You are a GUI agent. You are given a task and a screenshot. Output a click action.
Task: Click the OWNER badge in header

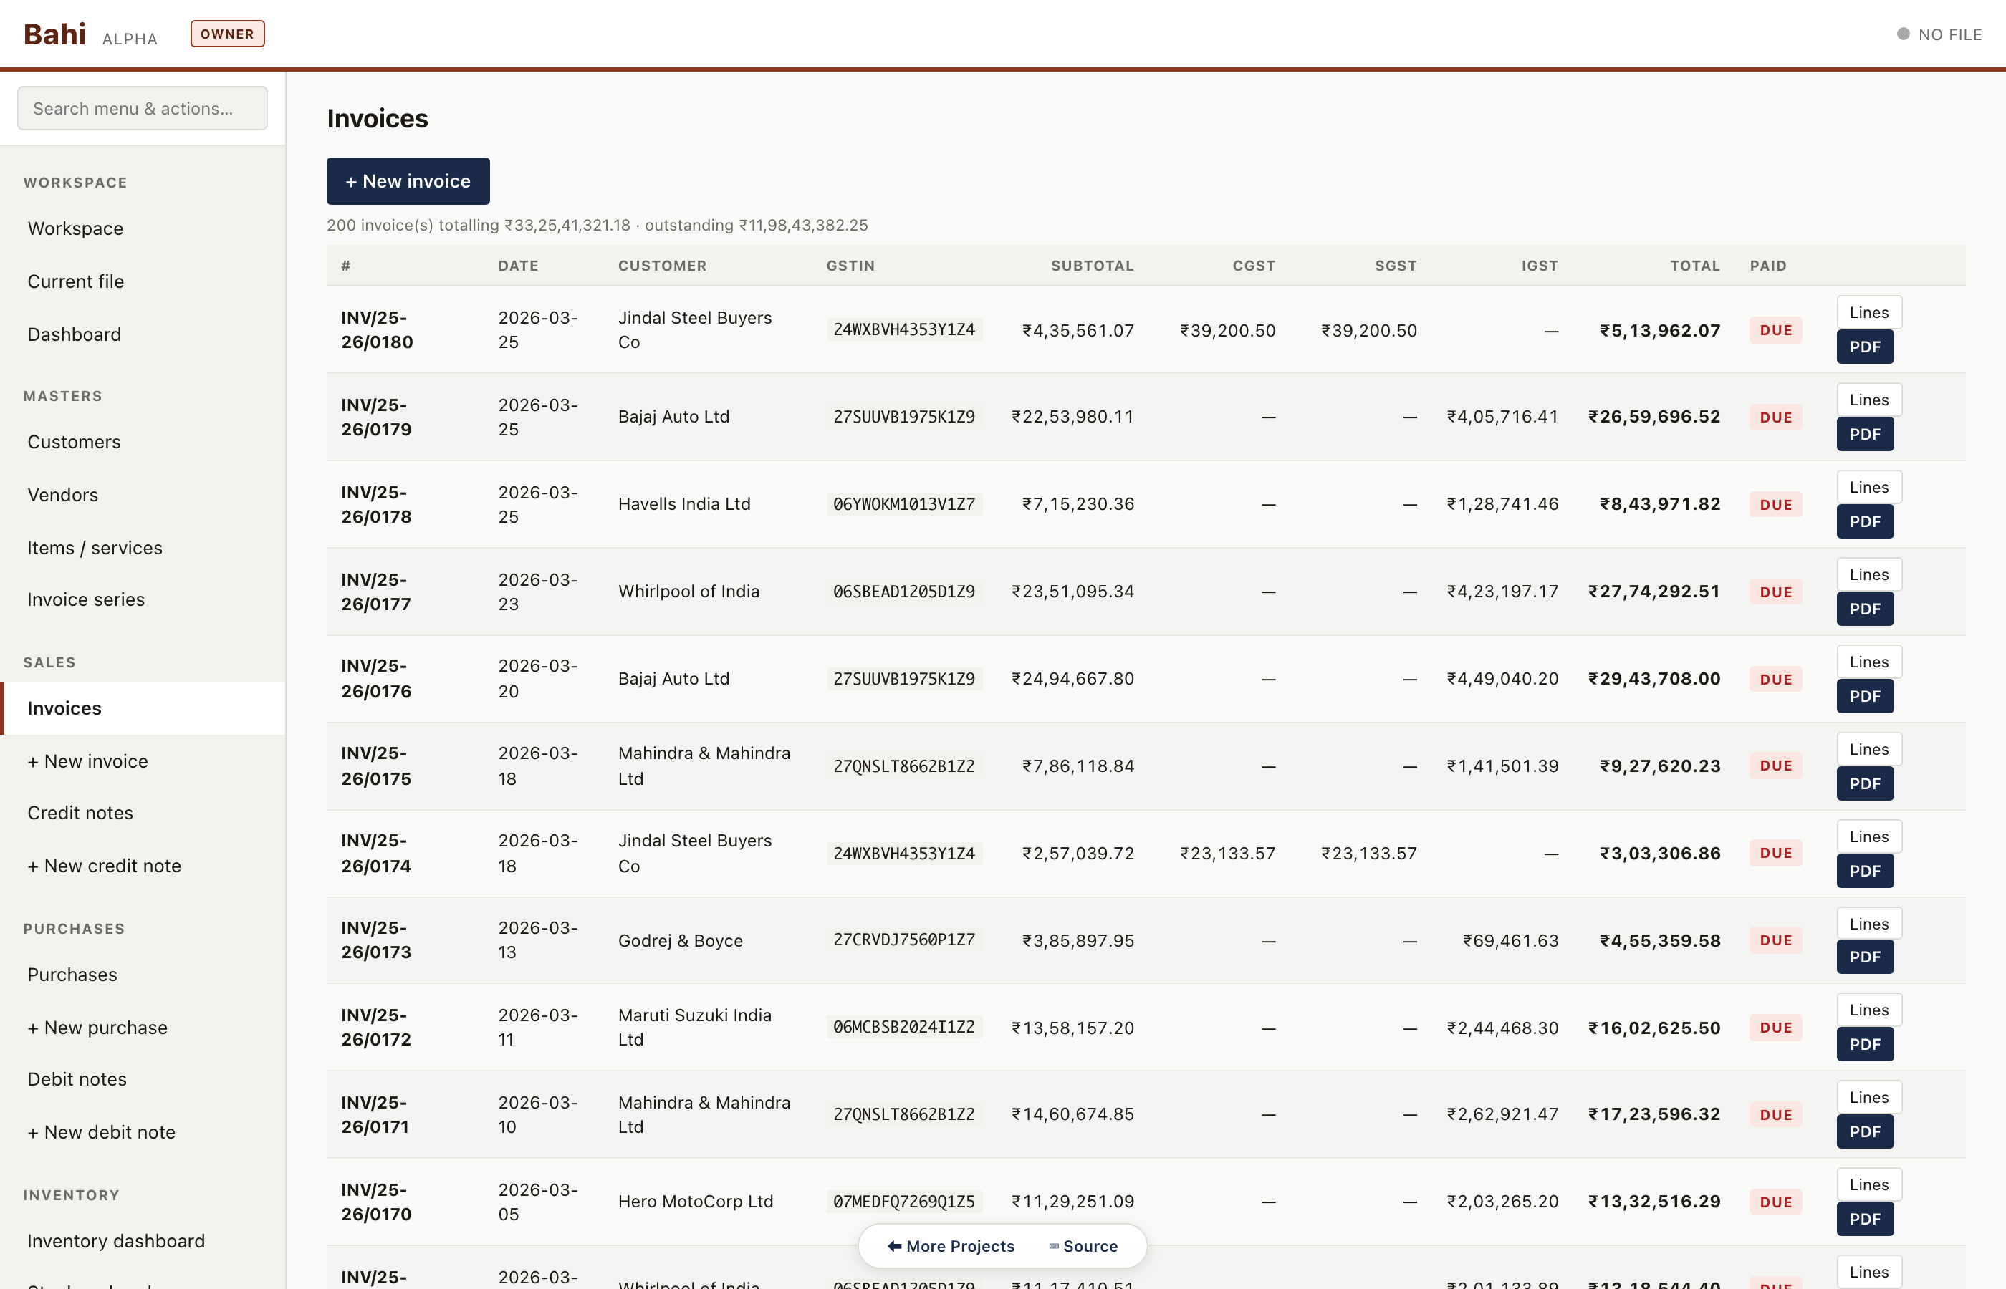pyautogui.click(x=227, y=34)
